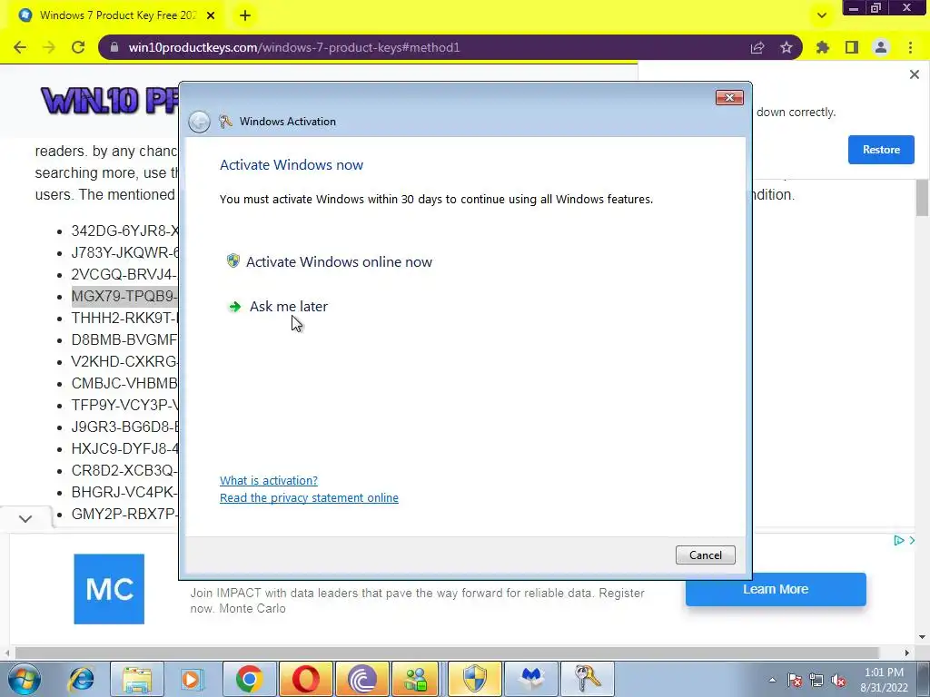Open Action Center flag in tray
This screenshot has width=930, height=697.
(x=795, y=681)
